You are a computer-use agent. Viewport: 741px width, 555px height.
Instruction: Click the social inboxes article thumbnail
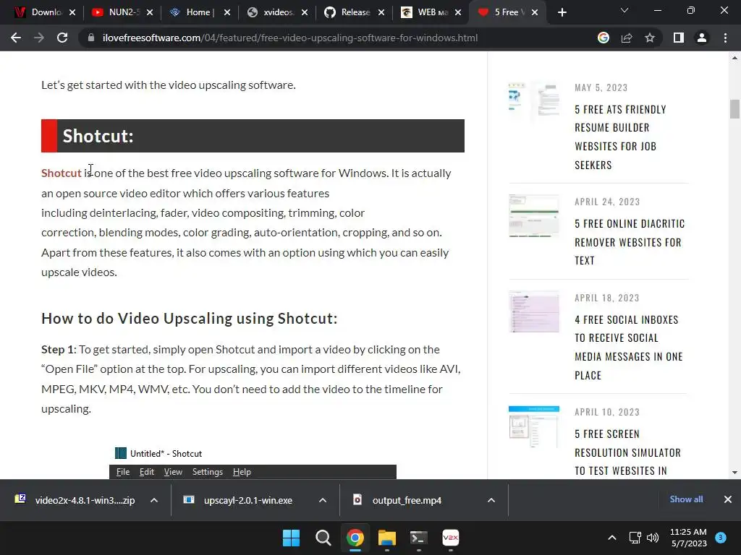534,311
